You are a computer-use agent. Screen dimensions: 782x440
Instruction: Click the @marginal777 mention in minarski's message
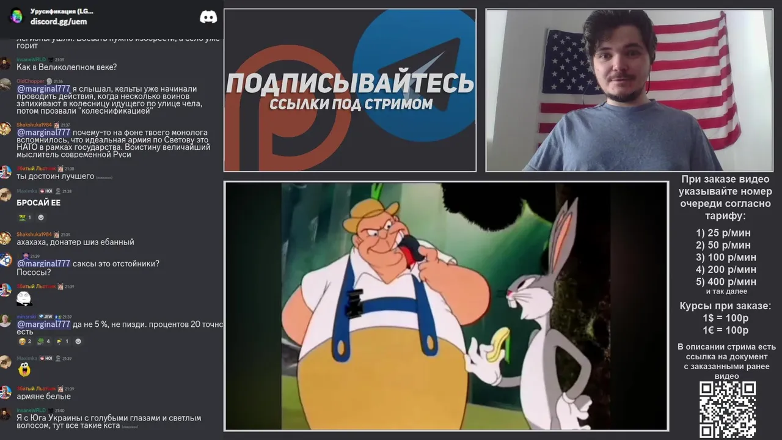click(43, 324)
